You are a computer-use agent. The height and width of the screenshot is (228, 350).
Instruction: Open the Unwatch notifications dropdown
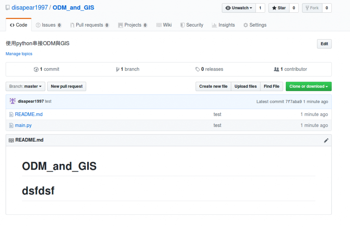tap(239, 8)
